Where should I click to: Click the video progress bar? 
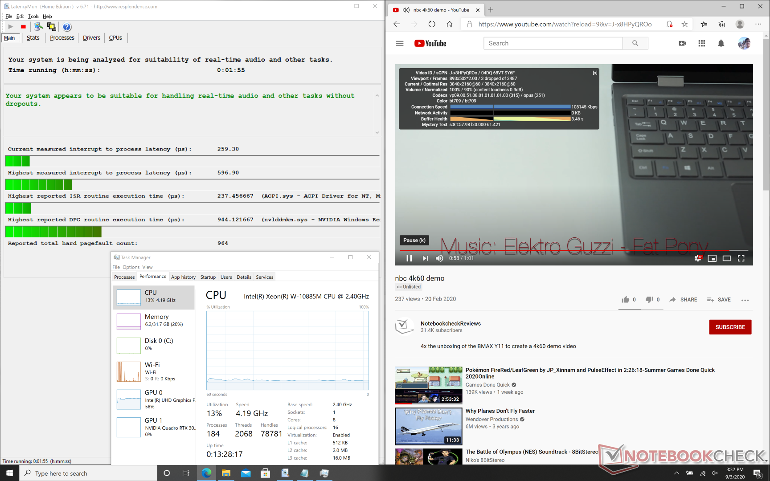[x=574, y=251]
